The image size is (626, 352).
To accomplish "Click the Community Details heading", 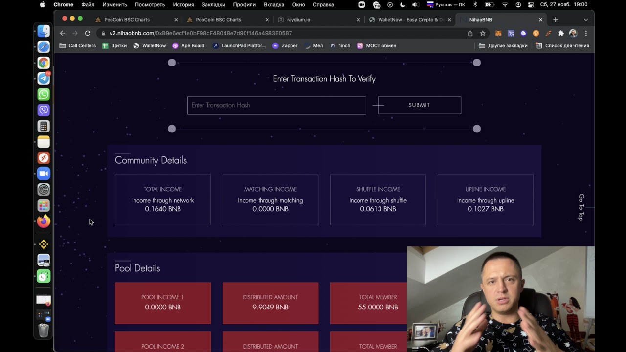I will pos(151,160).
